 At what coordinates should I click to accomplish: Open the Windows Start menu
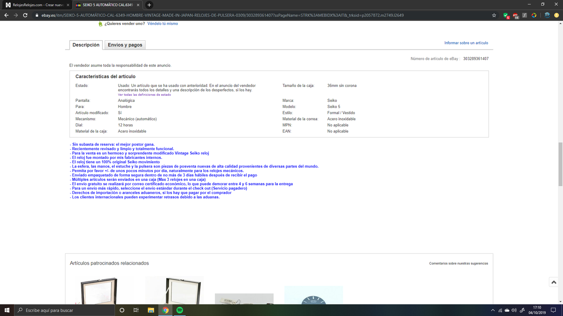click(7, 310)
